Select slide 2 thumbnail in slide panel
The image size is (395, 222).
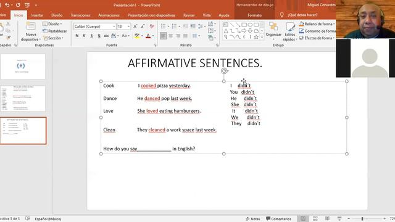(x=23, y=99)
